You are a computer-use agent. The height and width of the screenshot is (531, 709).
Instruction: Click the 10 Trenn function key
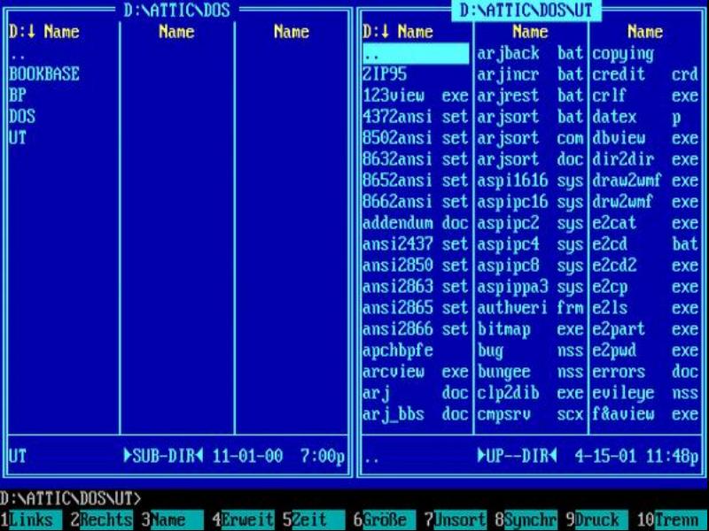[x=668, y=519]
